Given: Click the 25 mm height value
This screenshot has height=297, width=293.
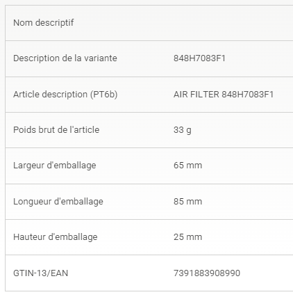Looking at the screenshot, I should 187,237.
